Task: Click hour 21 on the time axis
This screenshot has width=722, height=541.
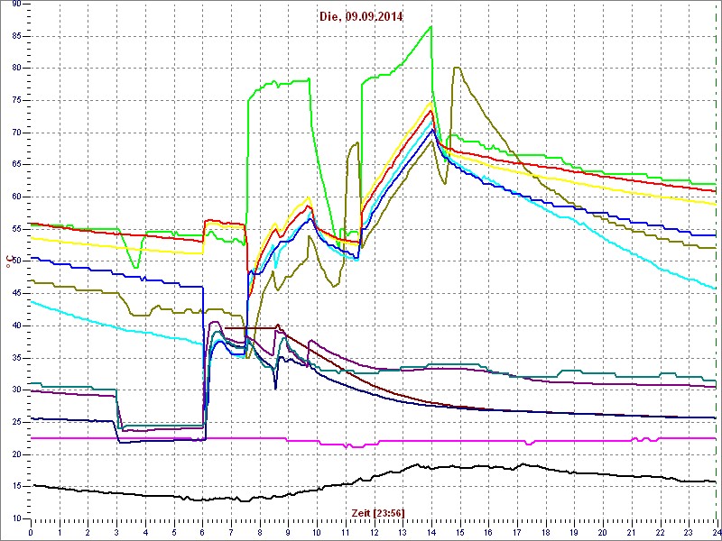Action: click(x=630, y=532)
